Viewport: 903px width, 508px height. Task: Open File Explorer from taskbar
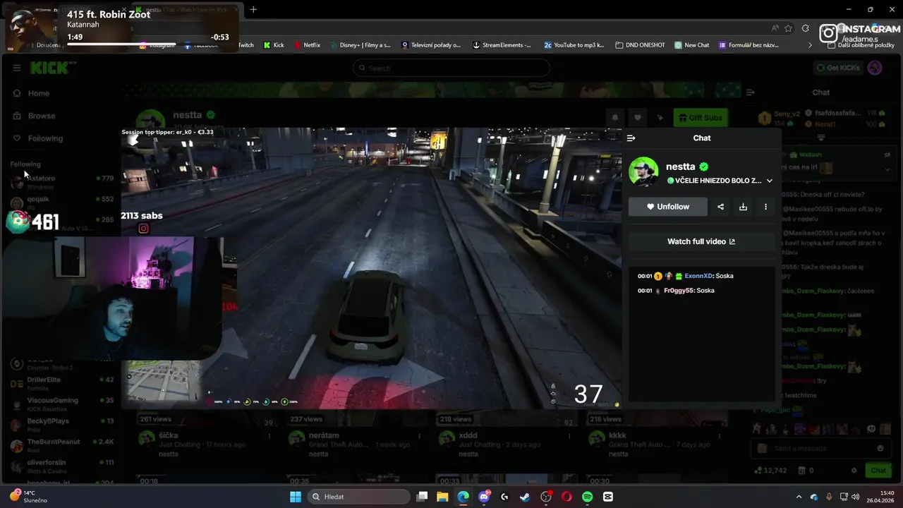point(442,497)
